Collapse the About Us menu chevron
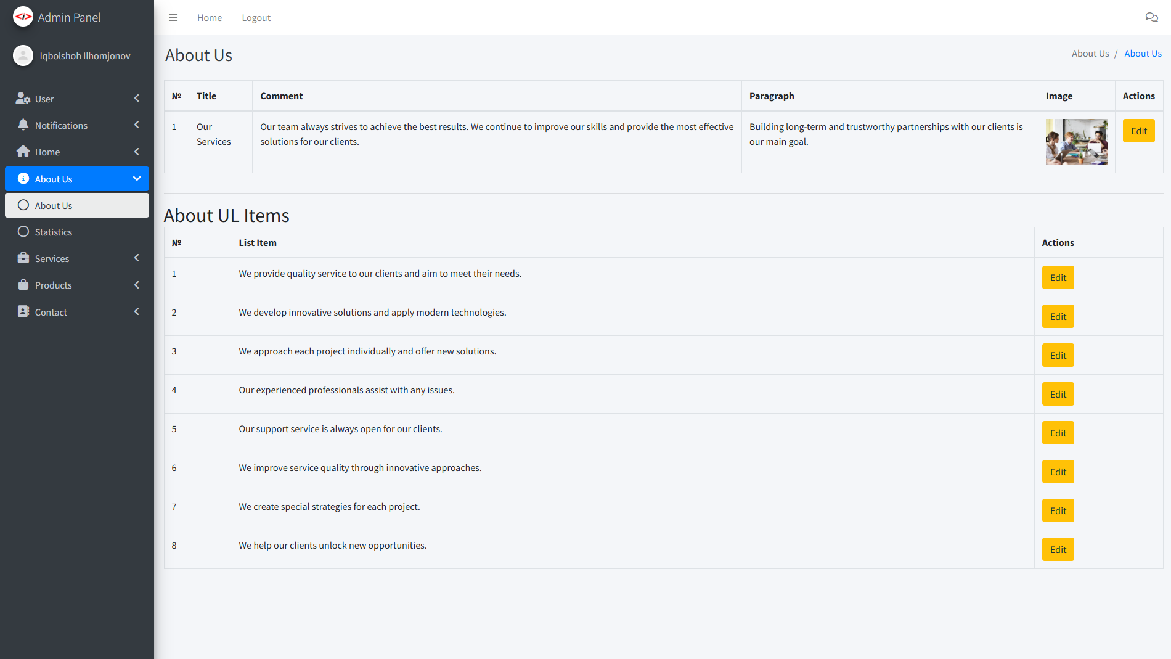1171x659 pixels. (137, 179)
